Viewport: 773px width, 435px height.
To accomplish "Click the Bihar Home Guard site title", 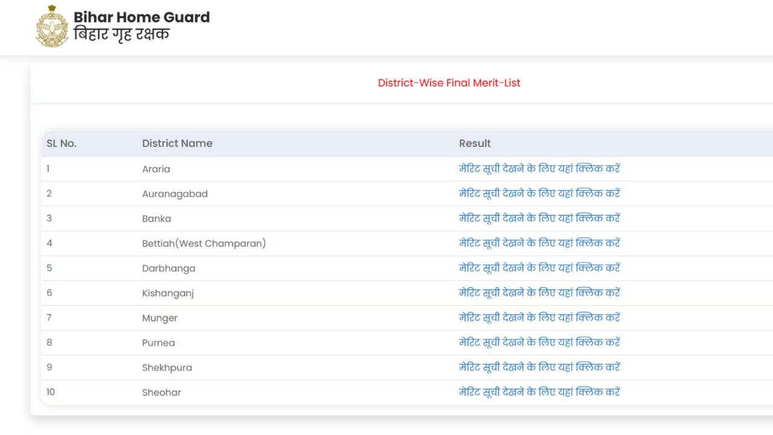I will click(141, 17).
